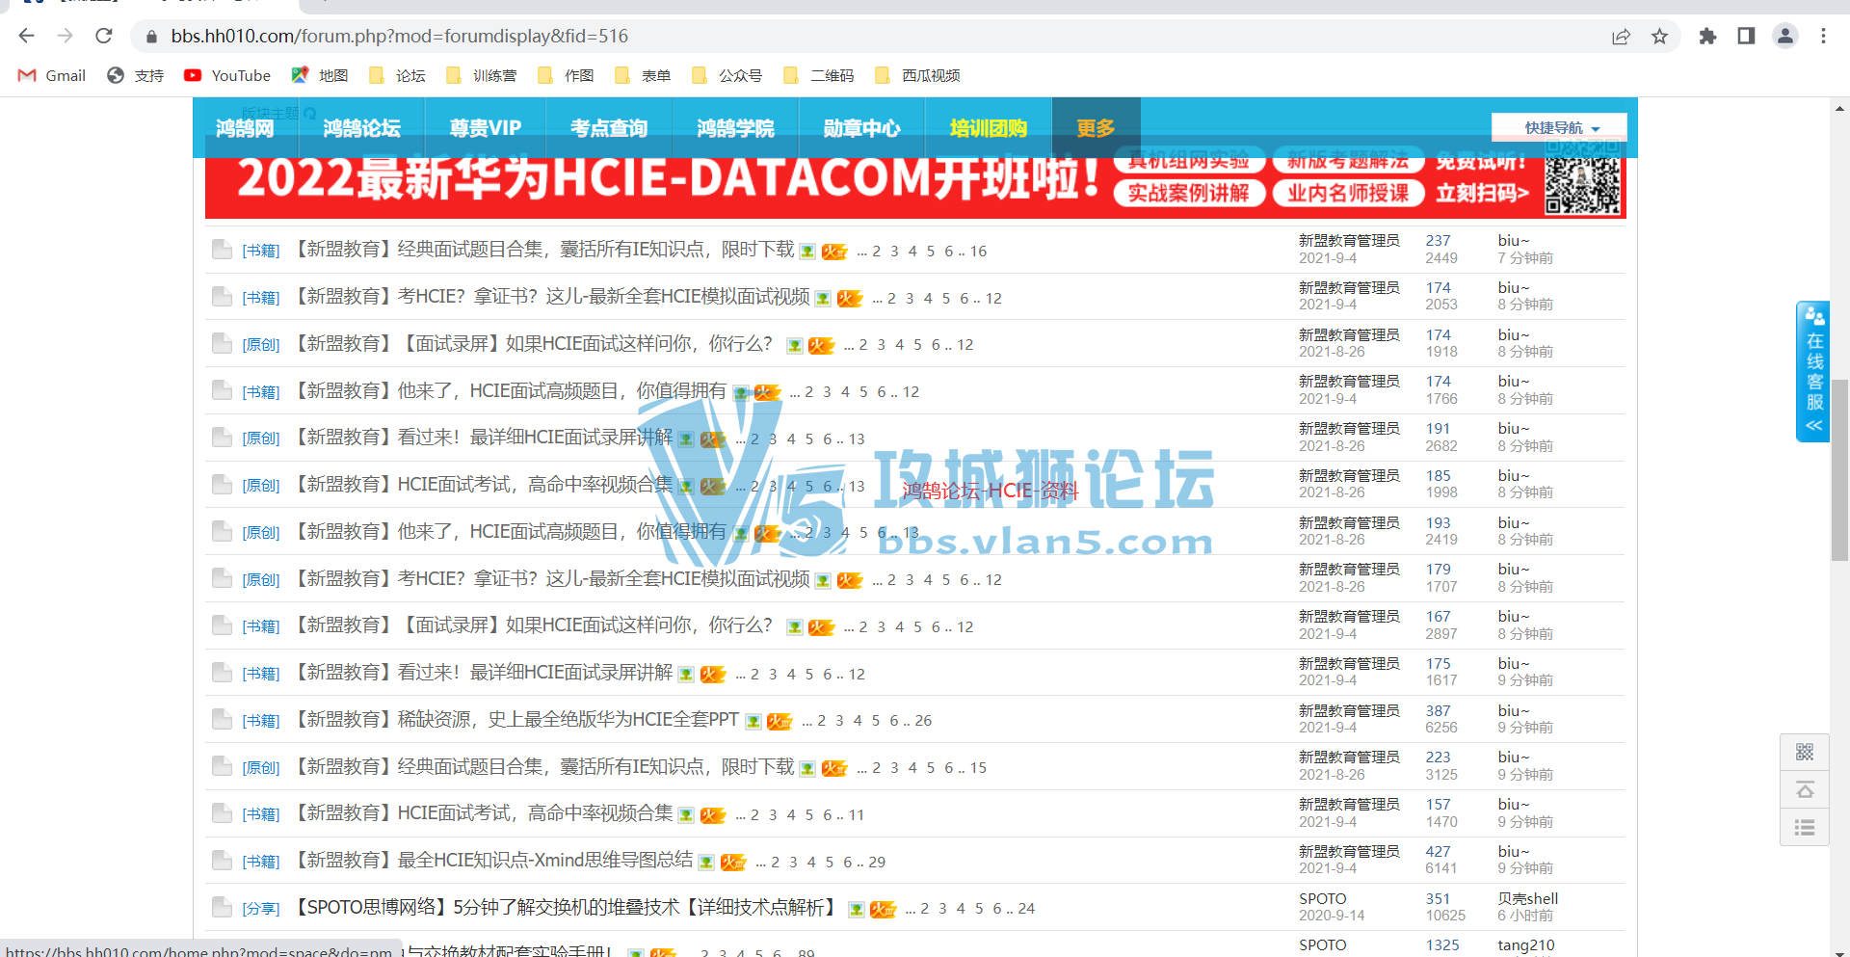Click the 业内名师授课 banner button
The height and width of the screenshot is (957, 1850).
point(1348,193)
